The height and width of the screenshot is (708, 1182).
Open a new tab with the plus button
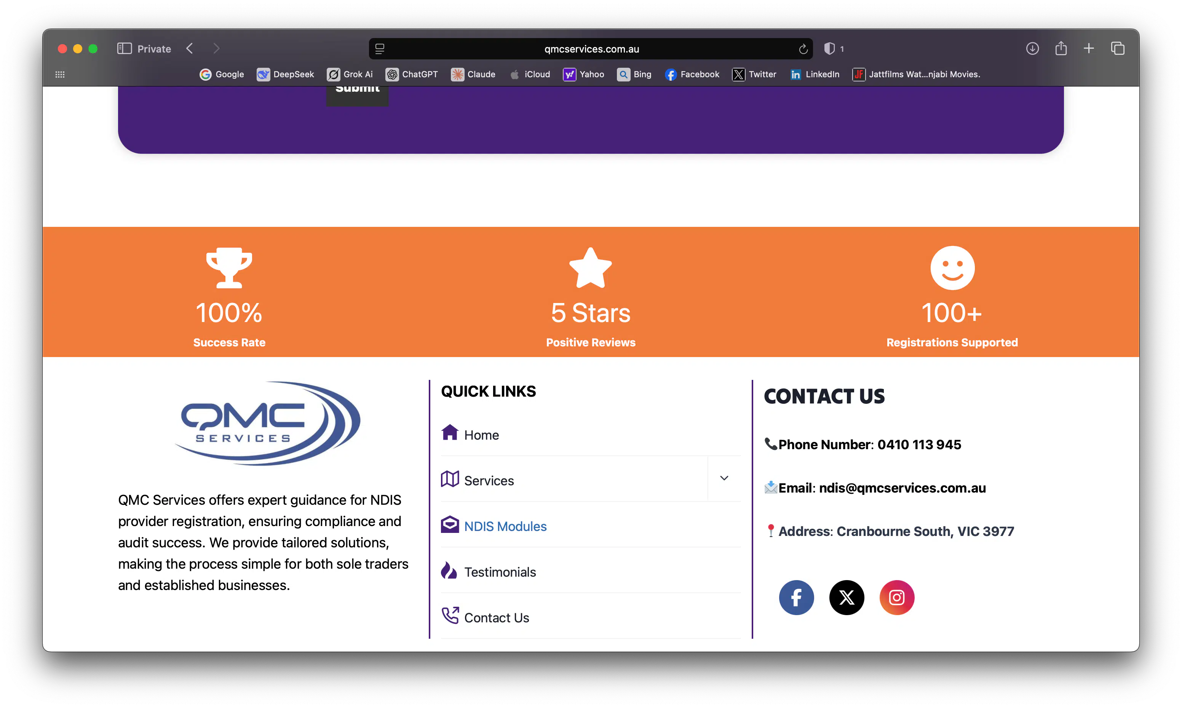pos(1089,48)
